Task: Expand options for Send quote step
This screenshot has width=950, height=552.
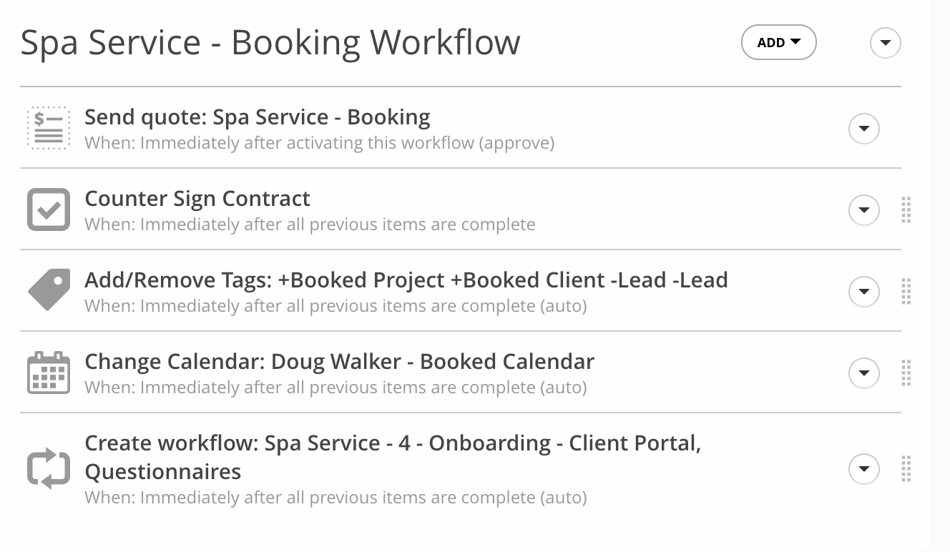Action: click(x=863, y=129)
